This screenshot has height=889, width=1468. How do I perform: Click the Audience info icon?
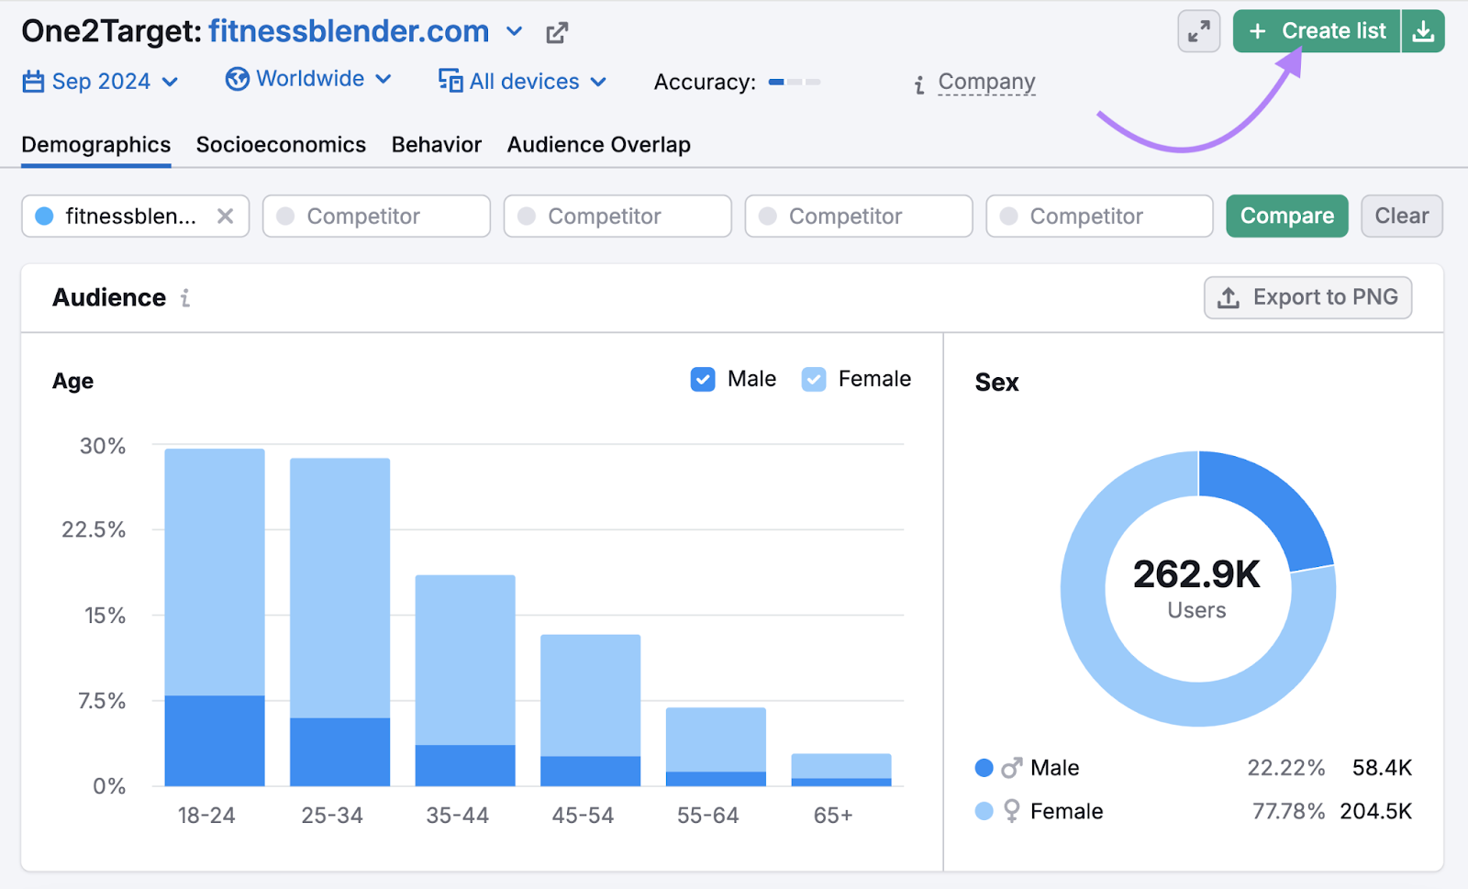(185, 298)
